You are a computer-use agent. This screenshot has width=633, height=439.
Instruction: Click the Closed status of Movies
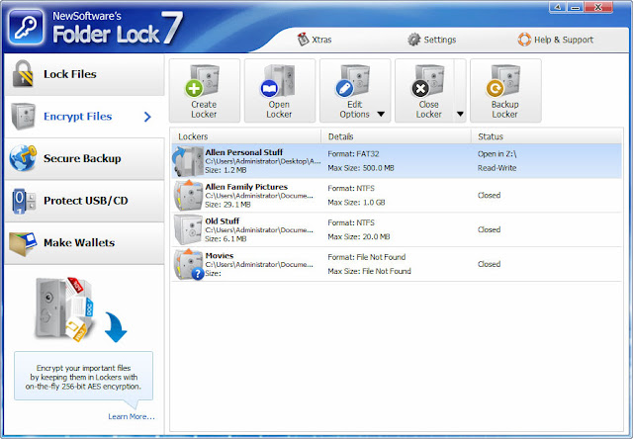(489, 264)
